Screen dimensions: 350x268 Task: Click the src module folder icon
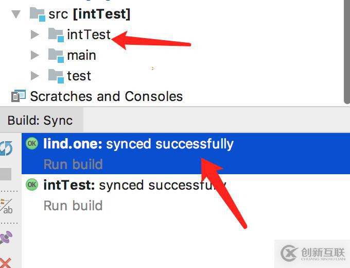(x=38, y=14)
